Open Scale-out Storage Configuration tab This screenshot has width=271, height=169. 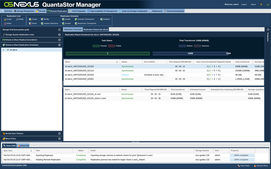click(x=133, y=11)
